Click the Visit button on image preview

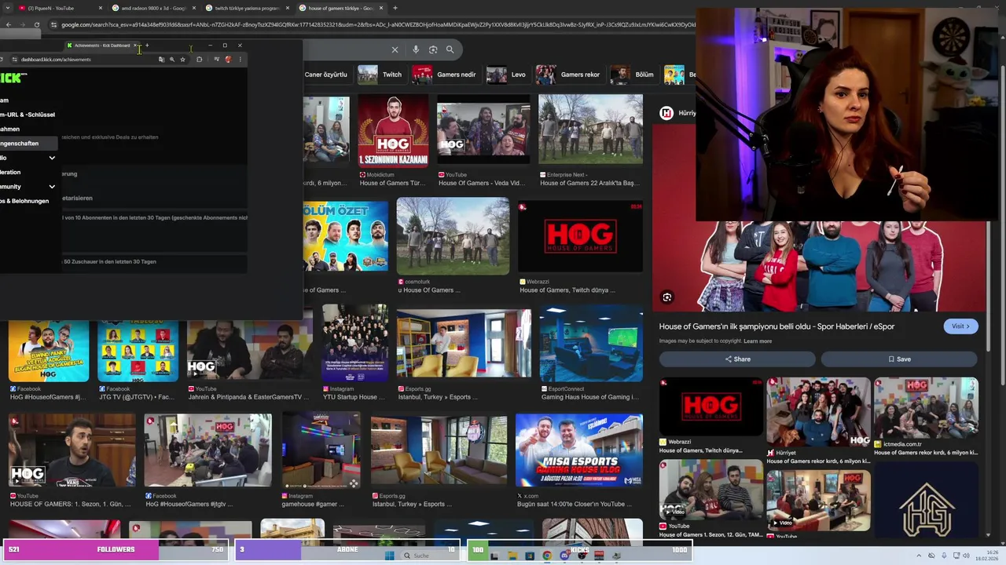pyautogui.click(x=960, y=326)
